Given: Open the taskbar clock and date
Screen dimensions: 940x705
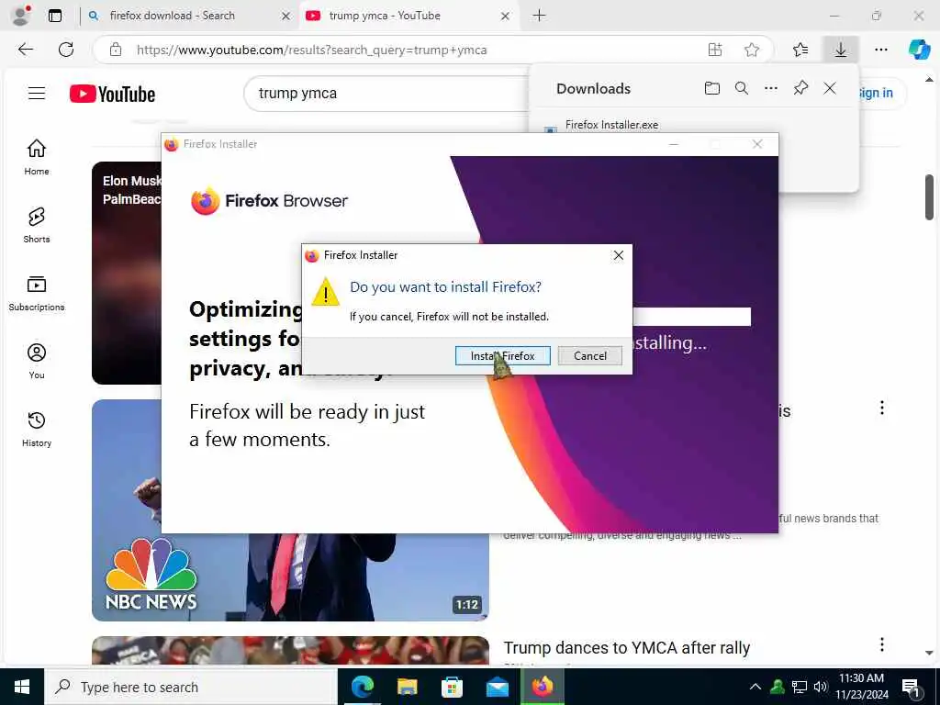Looking at the screenshot, I should click(861, 687).
